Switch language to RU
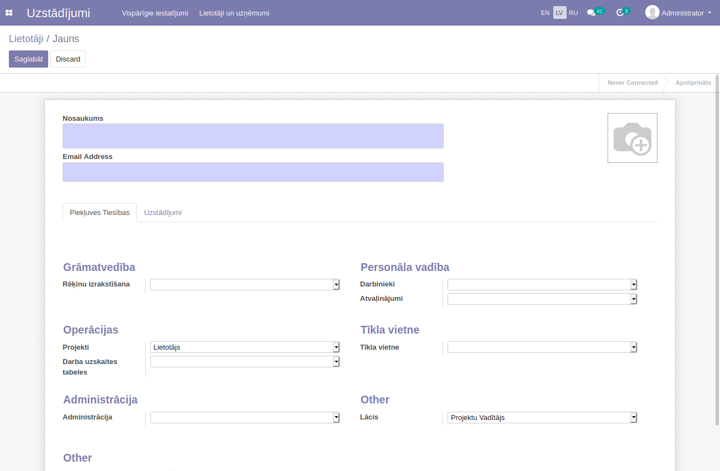 [x=573, y=13]
